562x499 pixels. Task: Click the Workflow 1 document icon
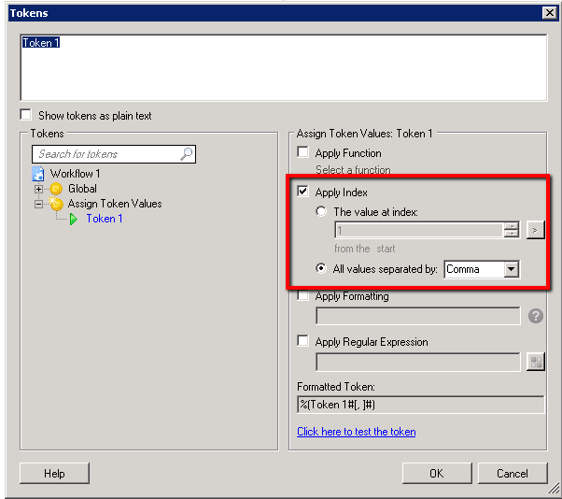click(38, 174)
